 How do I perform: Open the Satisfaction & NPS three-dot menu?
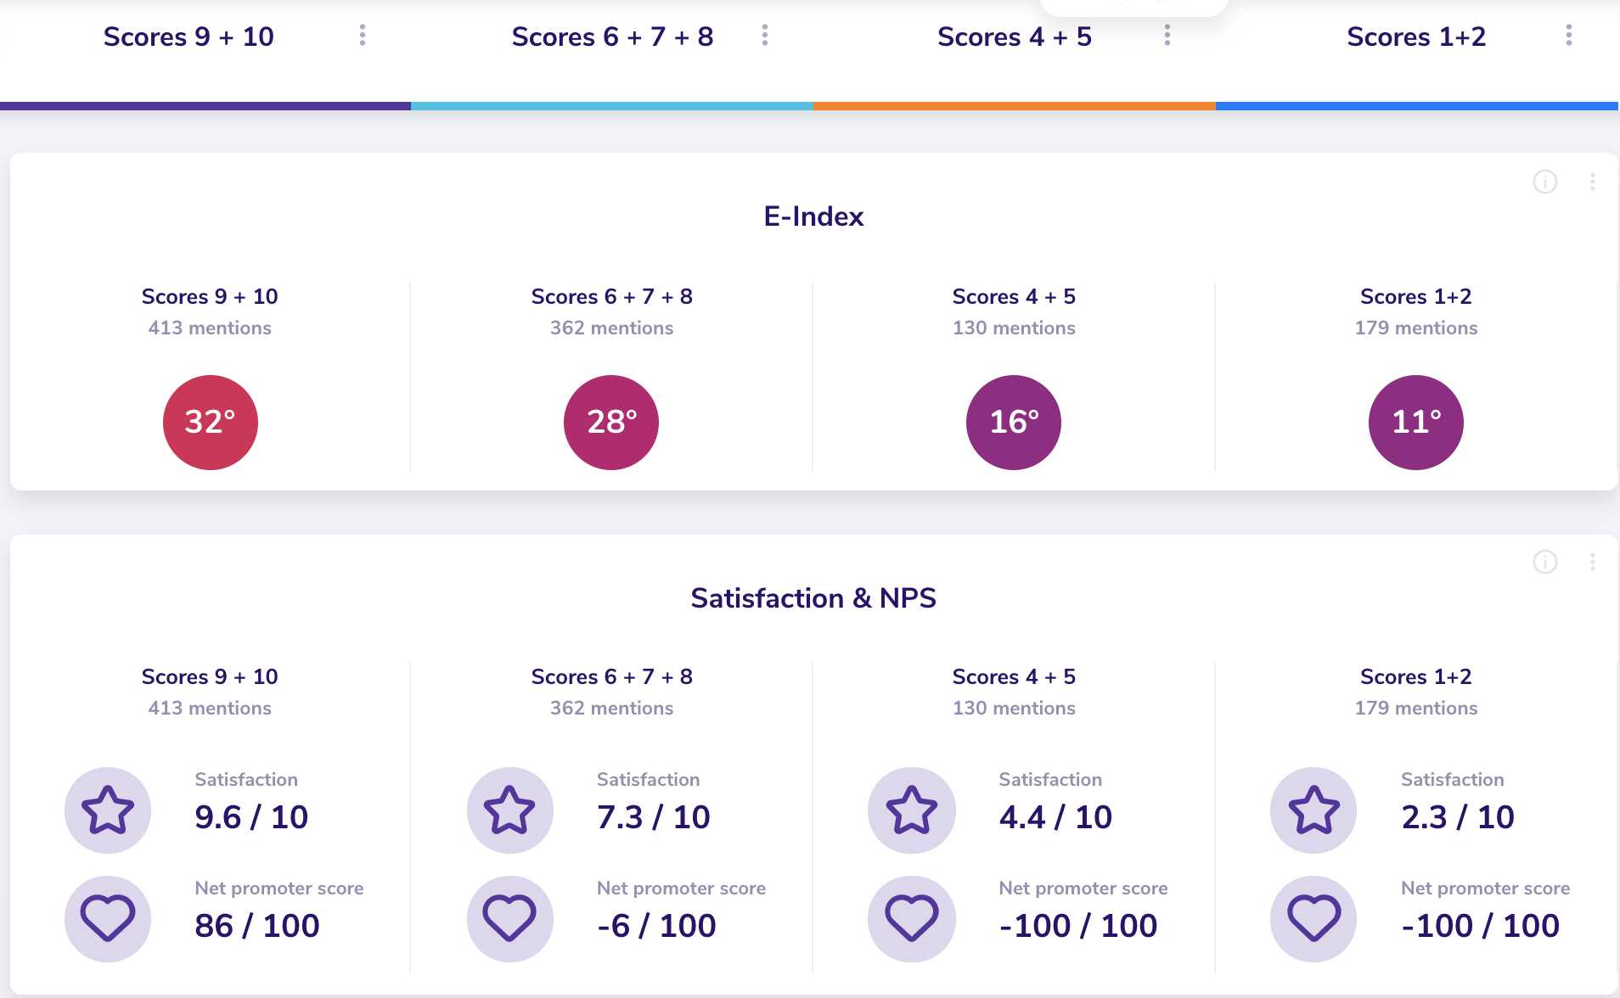(1593, 562)
